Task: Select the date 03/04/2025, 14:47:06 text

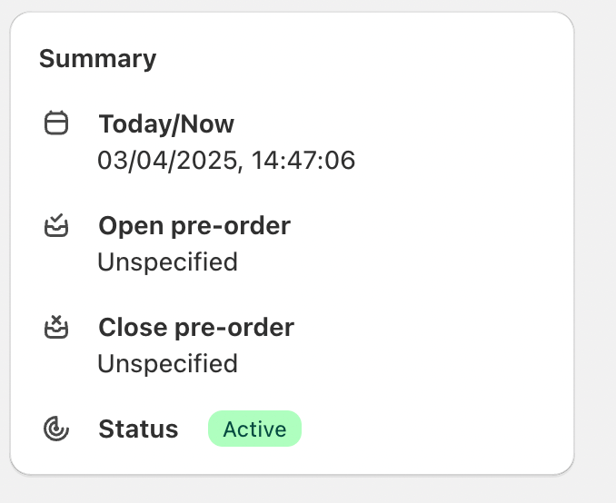Action: [226, 160]
